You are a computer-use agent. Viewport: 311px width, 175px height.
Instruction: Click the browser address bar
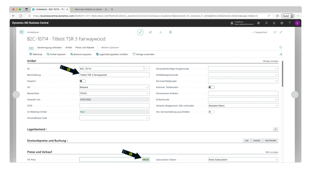pyautogui.click(x=149, y=16)
